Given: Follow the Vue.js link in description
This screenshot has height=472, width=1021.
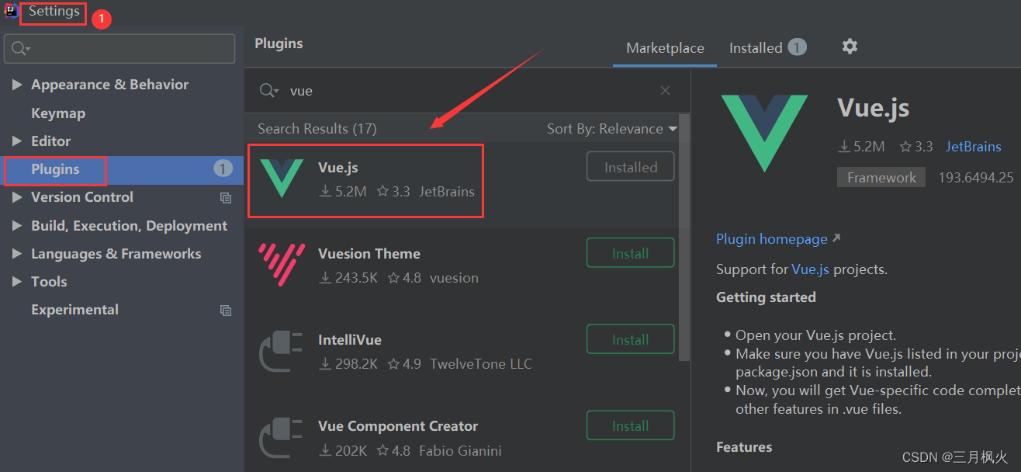Looking at the screenshot, I should click(810, 270).
